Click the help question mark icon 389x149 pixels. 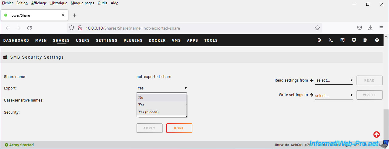(377, 40)
